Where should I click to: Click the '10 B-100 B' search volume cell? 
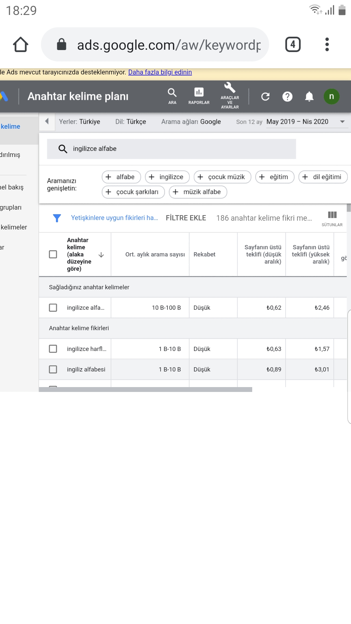(x=166, y=308)
